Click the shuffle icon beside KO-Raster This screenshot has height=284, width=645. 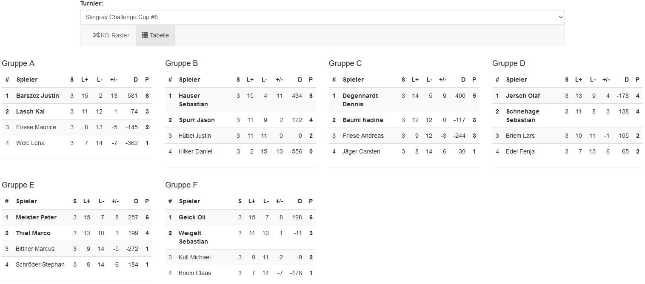coord(96,35)
